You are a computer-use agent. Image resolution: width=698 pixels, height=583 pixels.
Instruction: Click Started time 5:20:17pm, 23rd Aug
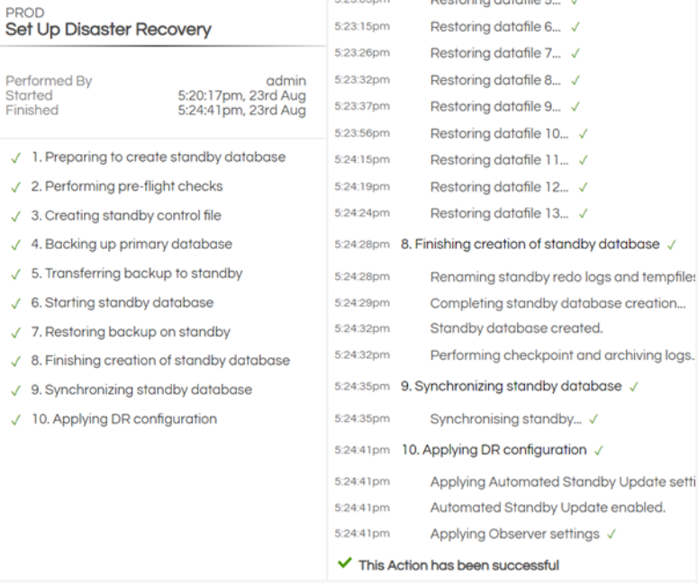[242, 95]
